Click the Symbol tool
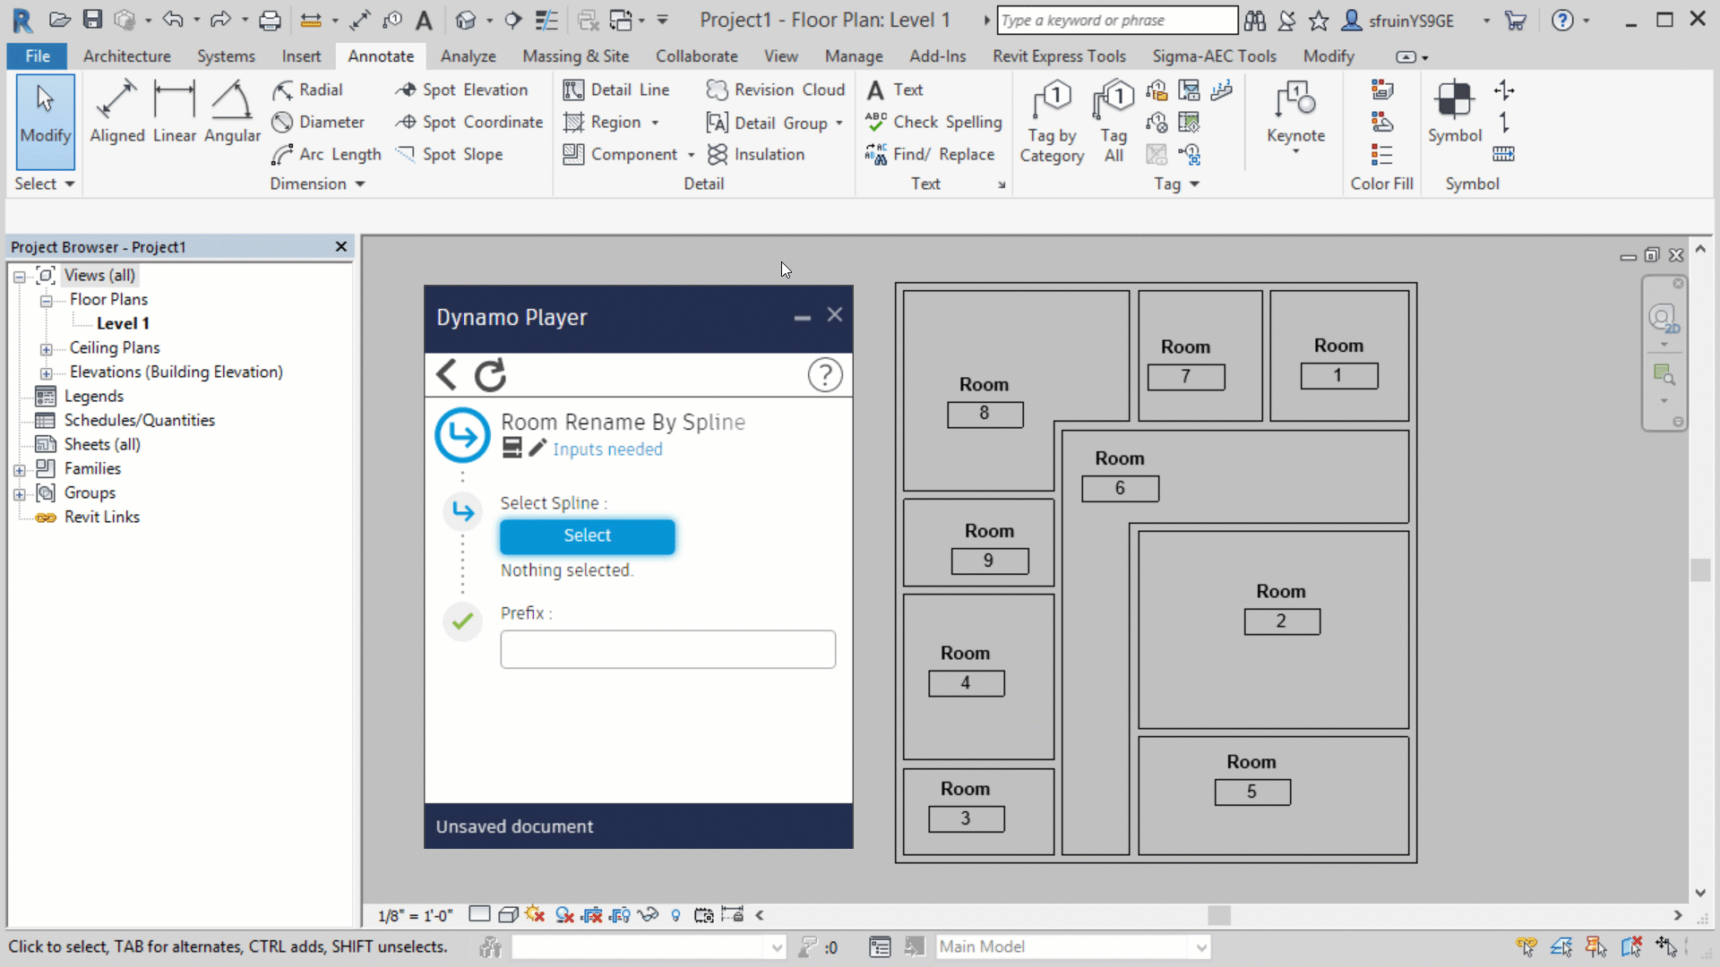 click(1455, 112)
